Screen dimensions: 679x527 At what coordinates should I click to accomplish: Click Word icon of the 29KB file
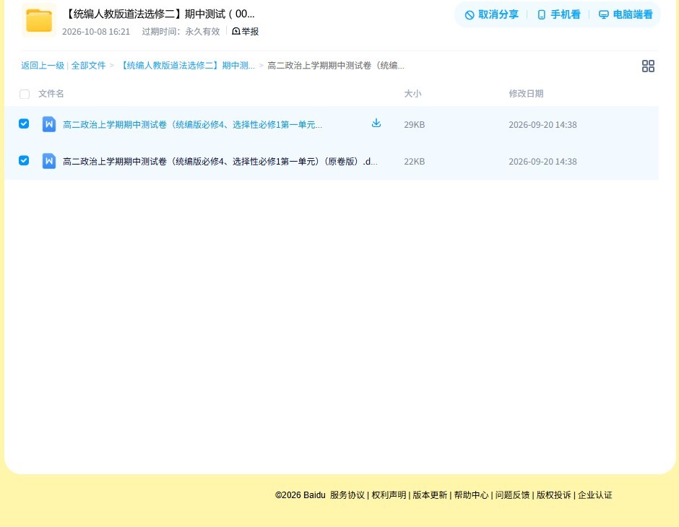pos(49,124)
